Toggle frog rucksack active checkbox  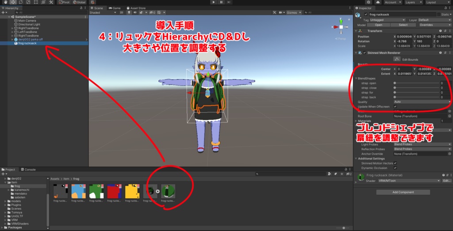pos(366,15)
